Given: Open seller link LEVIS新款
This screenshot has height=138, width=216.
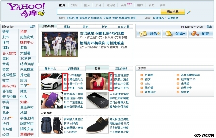Looking at the screenshot, I should click(x=71, y=132).
